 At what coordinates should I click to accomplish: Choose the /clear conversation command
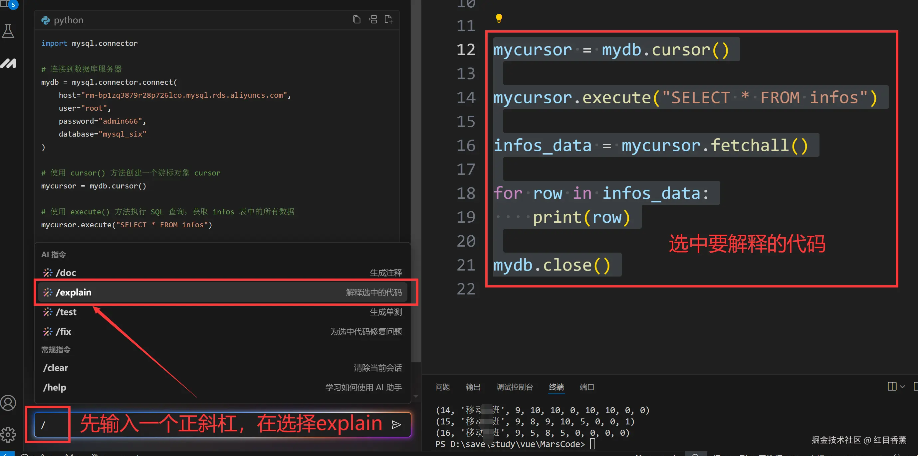[222, 368]
